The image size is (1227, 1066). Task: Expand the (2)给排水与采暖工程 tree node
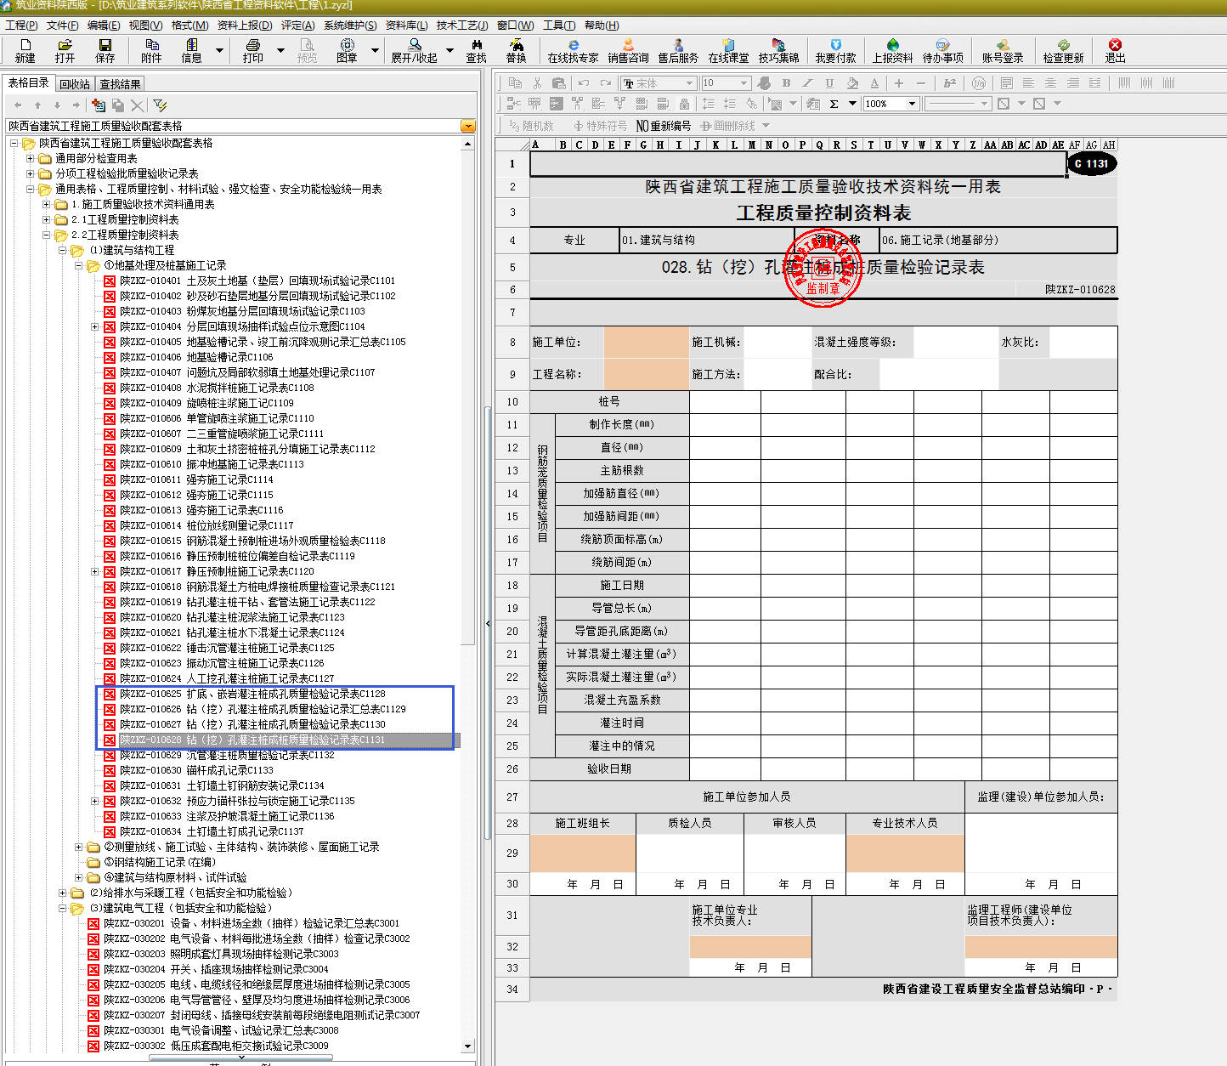(63, 893)
